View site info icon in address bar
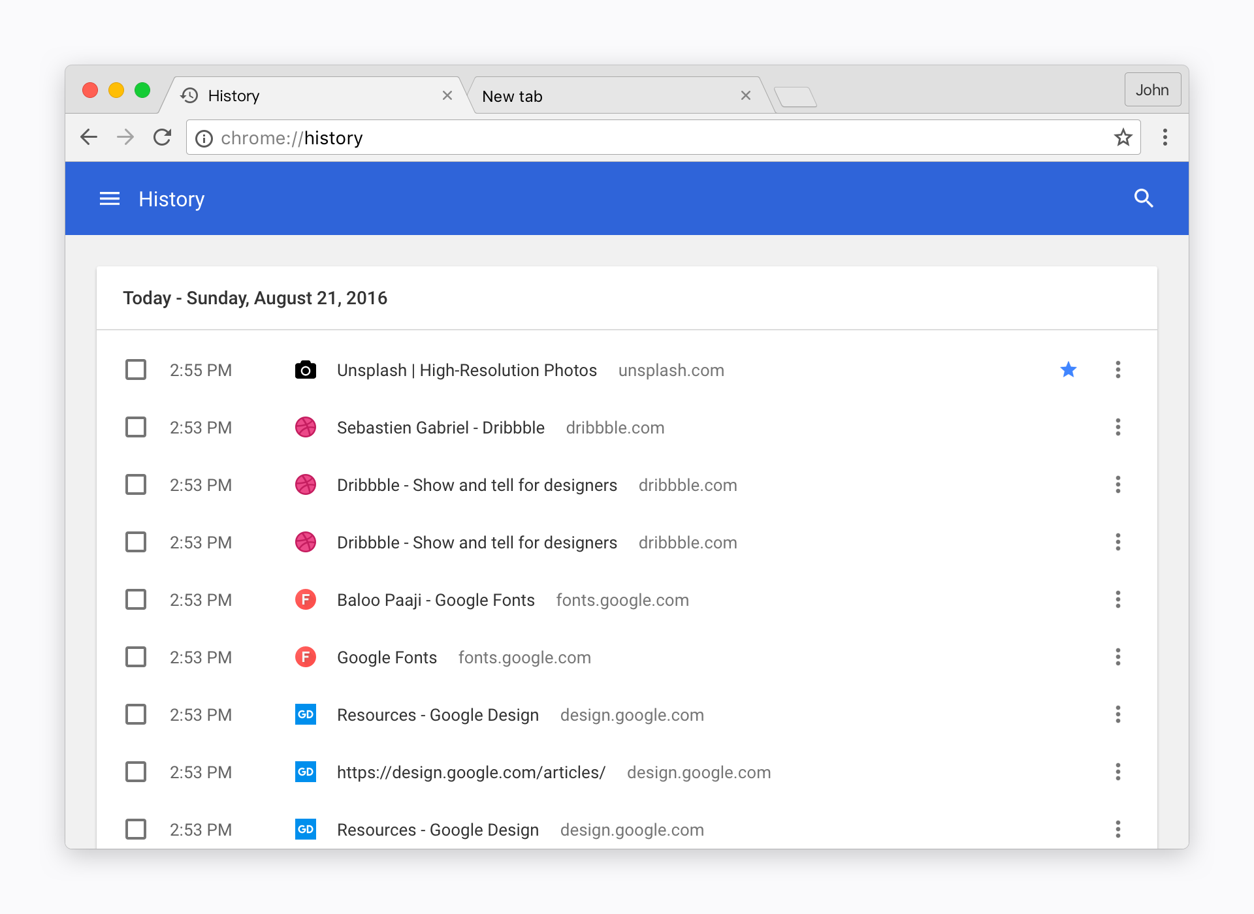 [204, 138]
